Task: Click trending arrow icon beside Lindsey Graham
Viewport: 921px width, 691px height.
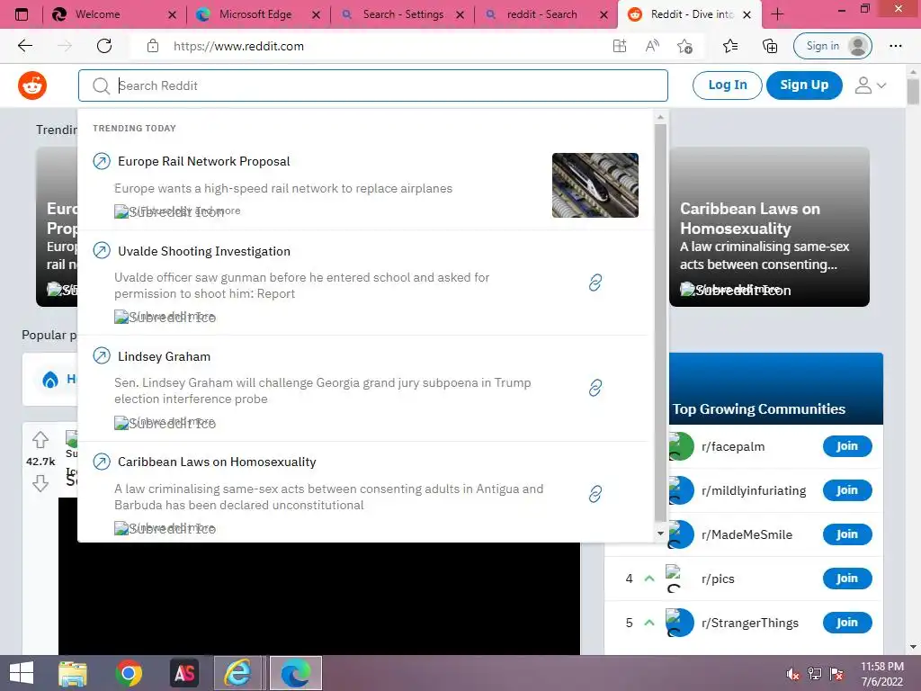Action: (x=102, y=356)
